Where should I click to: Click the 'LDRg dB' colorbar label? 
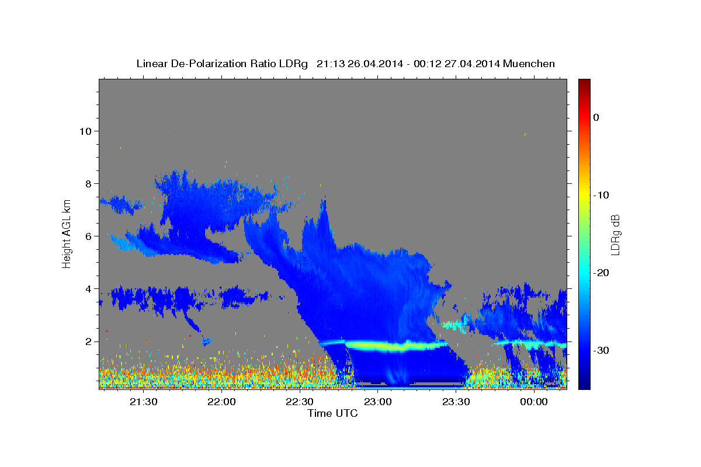tap(615, 235)
